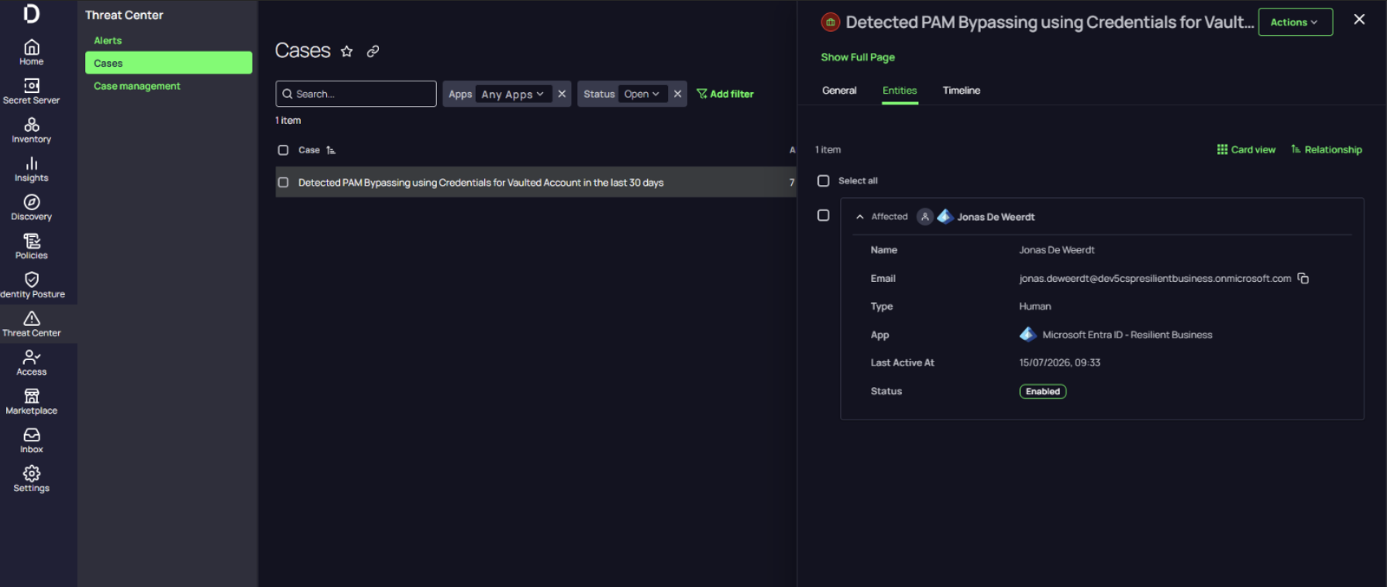Click the Jonas De Weerdt entity header name
Screen dimensions: 1387x587
coord(996,217)
